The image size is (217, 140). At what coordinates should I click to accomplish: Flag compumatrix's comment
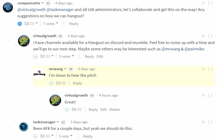(204, 3)
